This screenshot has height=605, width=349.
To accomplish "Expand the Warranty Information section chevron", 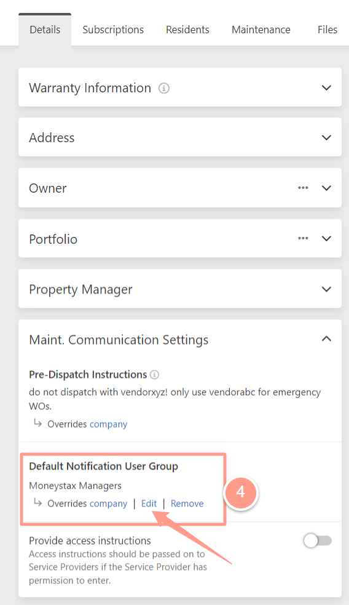I will pos(326,88).
